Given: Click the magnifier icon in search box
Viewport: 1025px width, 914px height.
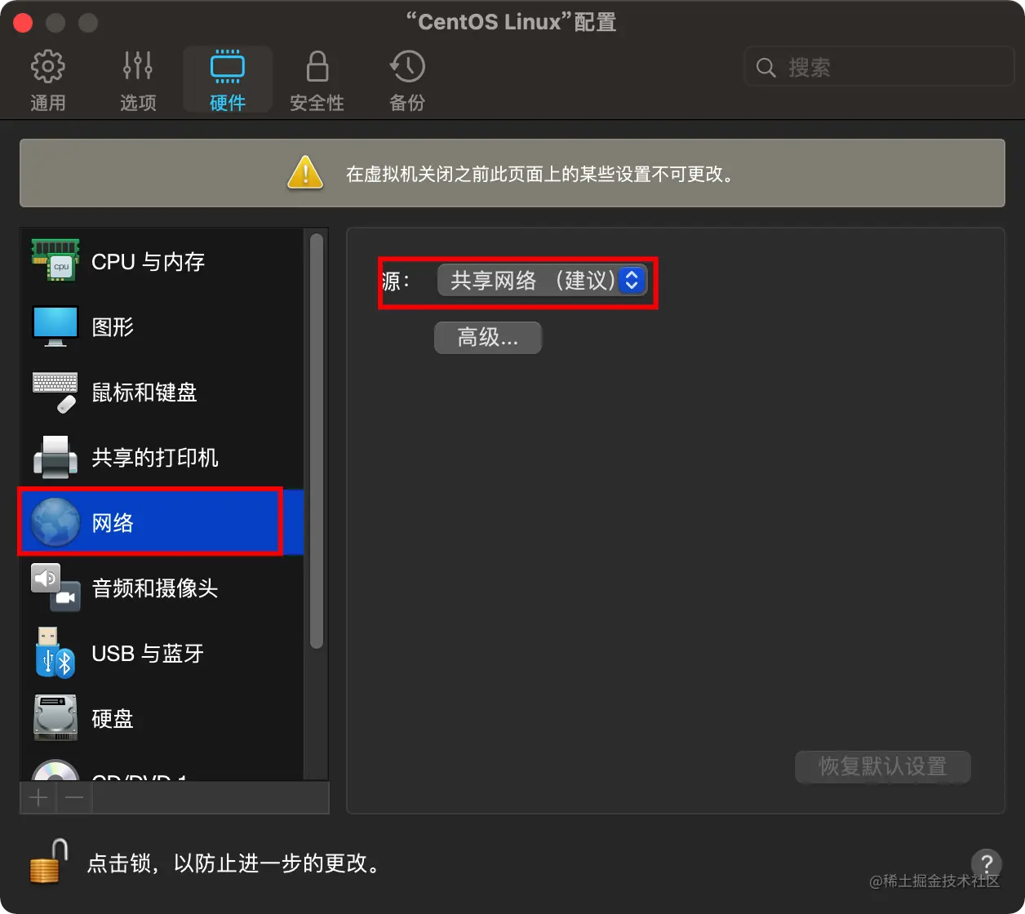Looking at the screenshot, I should coord(765,68).
